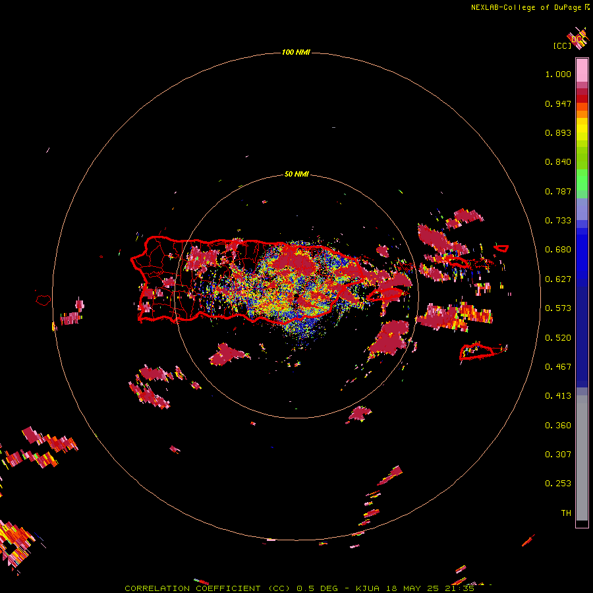Click the 0.573 scale value
This screenshot has width=593, height=593.
(558, 308)
